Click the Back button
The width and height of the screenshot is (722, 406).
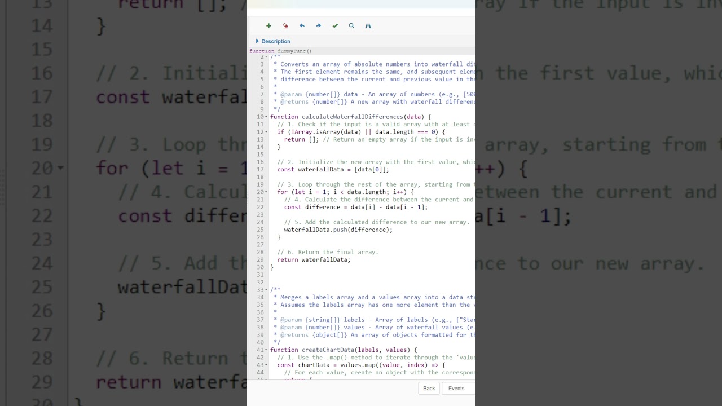[429, 389]
